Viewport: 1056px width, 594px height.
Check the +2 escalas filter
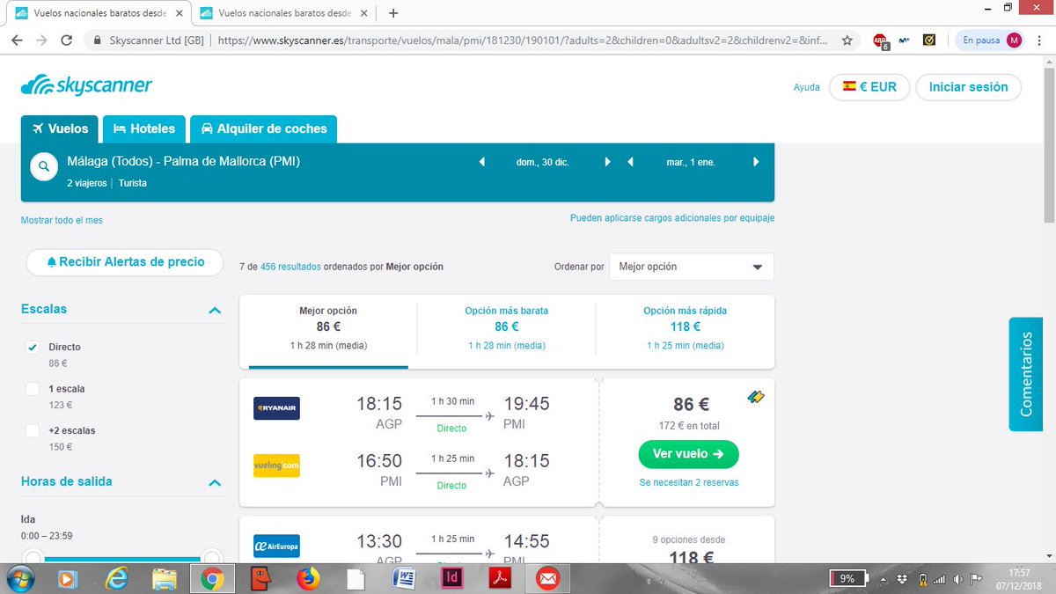(33, 431)
